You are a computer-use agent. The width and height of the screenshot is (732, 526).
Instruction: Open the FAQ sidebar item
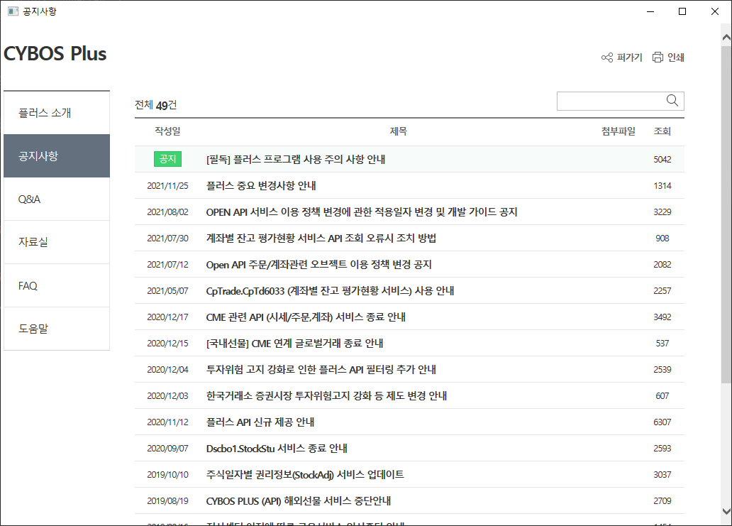click(x=57, y=285)
